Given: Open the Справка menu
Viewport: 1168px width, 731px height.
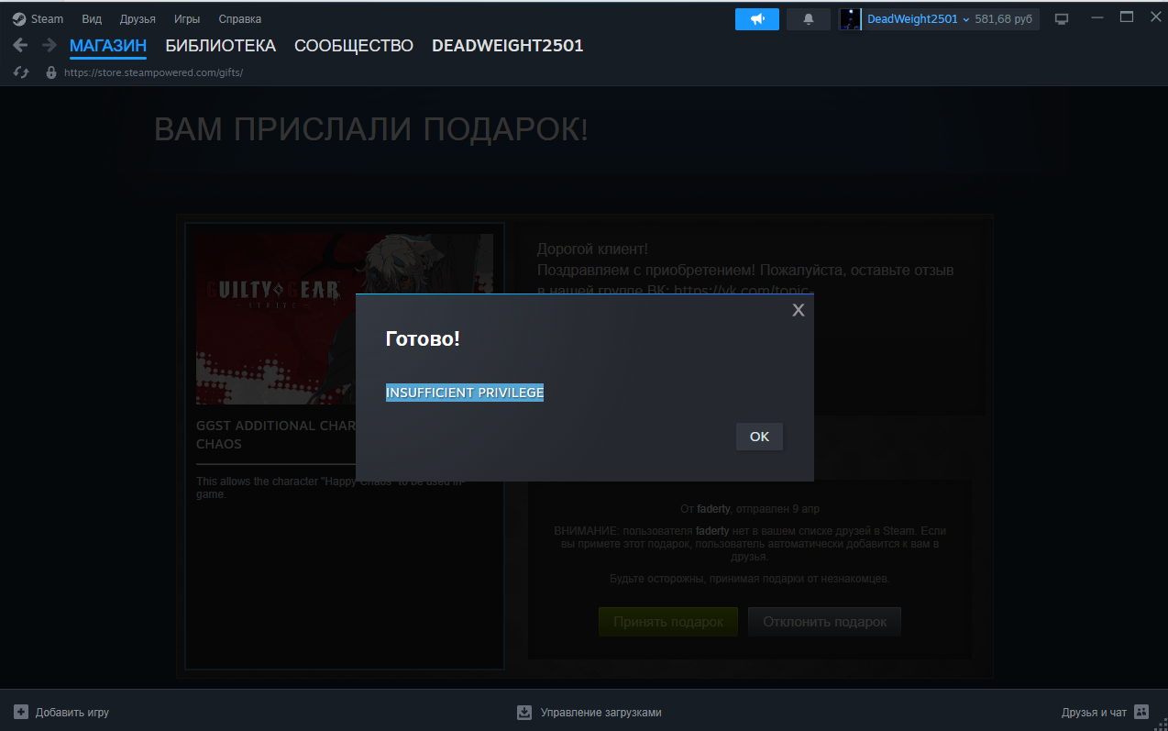Looking at the screenshot, I should pyautogui.click(x=240, y=19).
